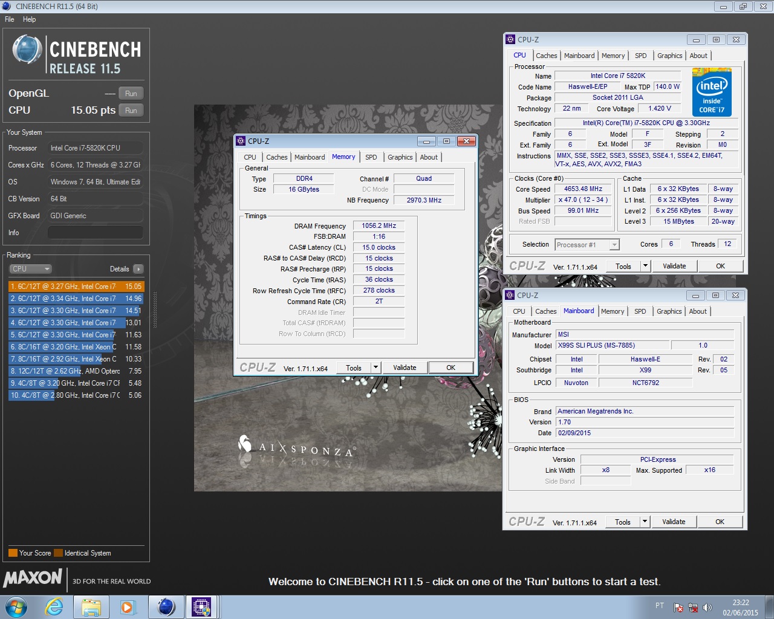
Task: Select ranking row 8 AMD Opteron 7.95
Action: coord(76,371)
